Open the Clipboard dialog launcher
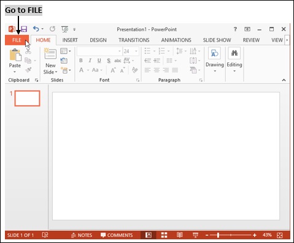 tap(36, 80)
